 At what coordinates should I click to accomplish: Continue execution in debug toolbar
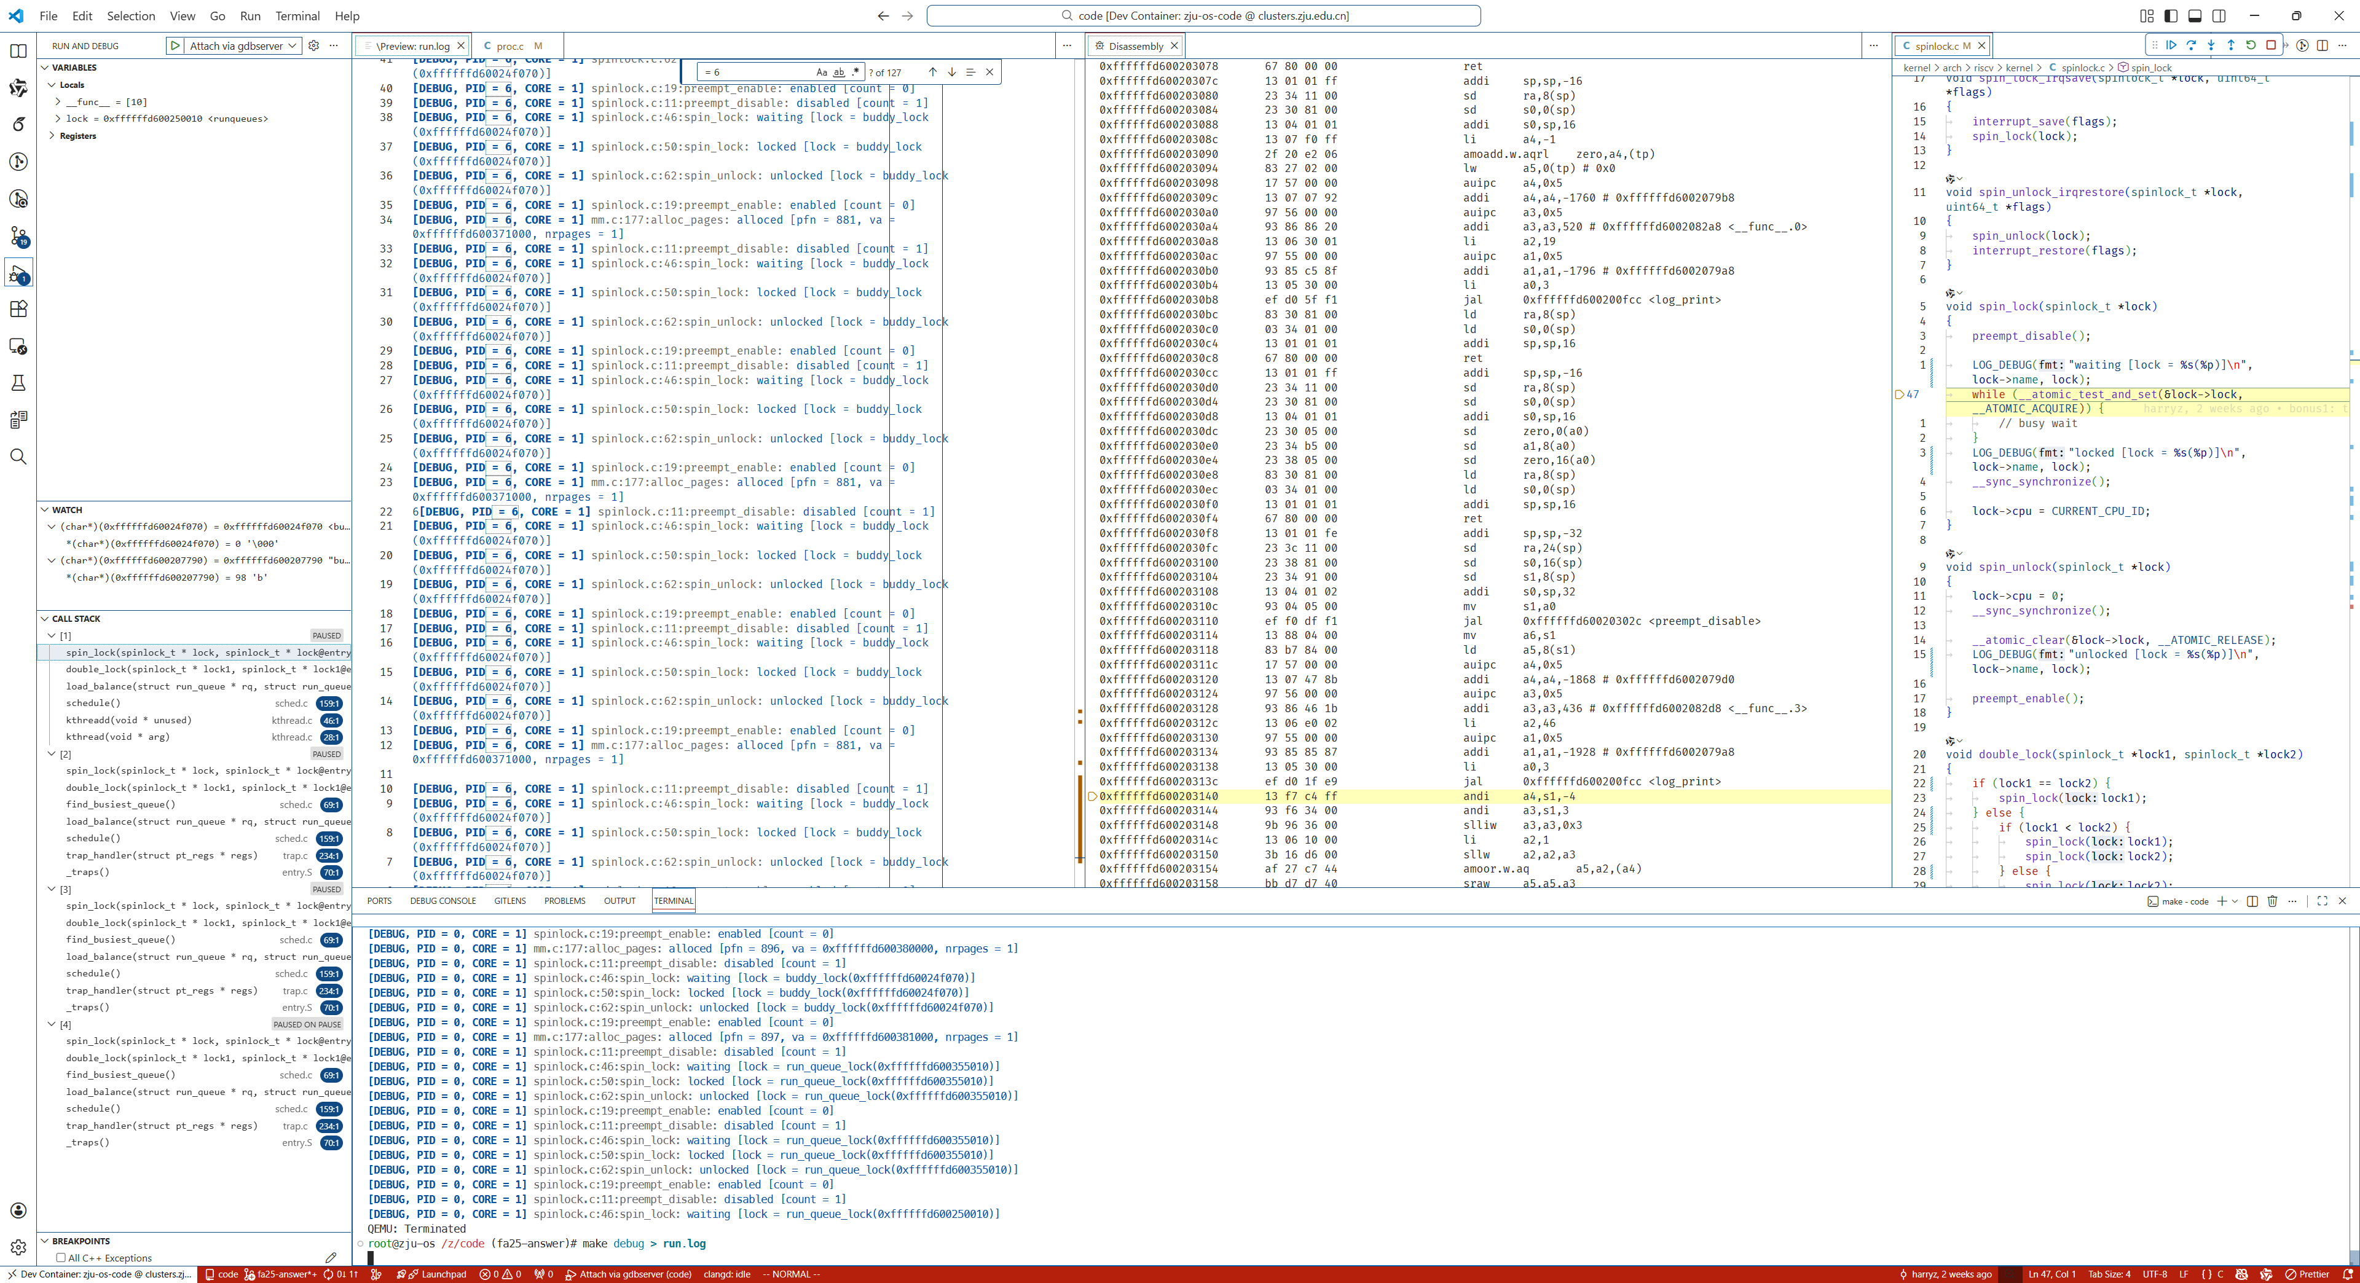[x=2171, y=45]
